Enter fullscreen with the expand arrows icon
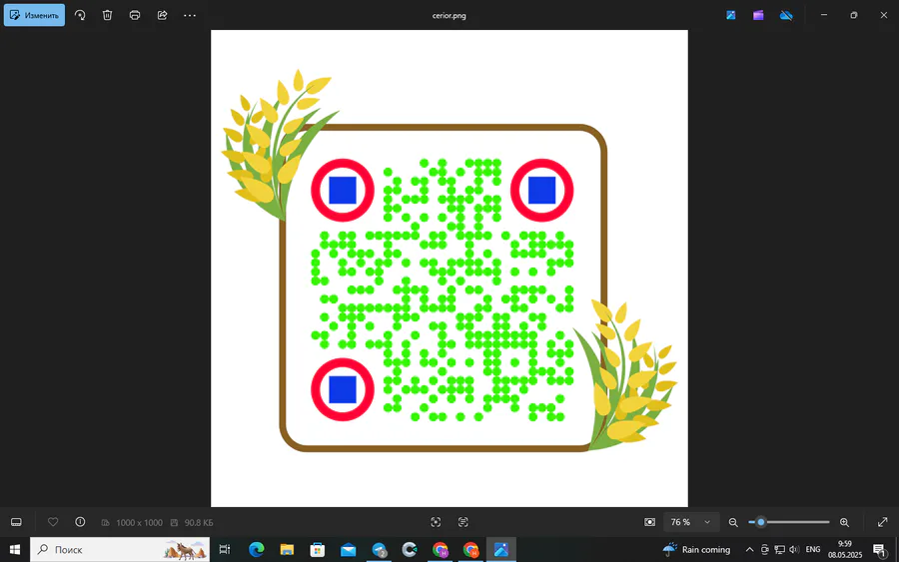Image resolution: width=899 pixels, height=562 pixels. coord(883,522)
